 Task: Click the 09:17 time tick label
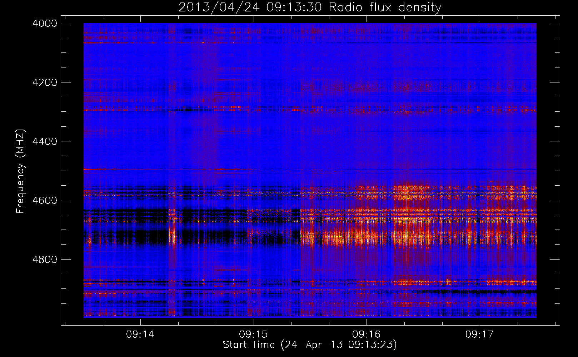click(479, 334)
